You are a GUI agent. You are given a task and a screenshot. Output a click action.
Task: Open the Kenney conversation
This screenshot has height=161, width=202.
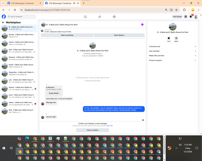(19, 36)
